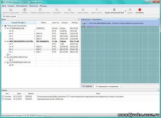Switch to the Scan information bottom tab

[107, 86]
